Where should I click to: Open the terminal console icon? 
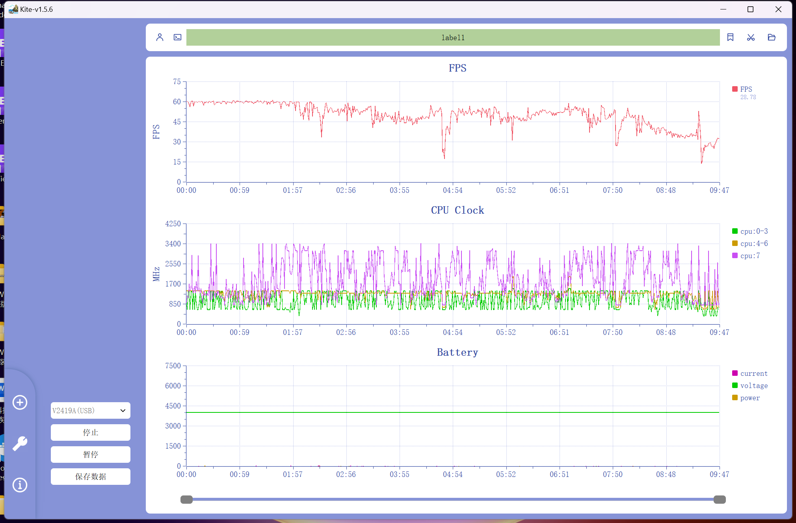pyautogui.click(x=178, y=37)
